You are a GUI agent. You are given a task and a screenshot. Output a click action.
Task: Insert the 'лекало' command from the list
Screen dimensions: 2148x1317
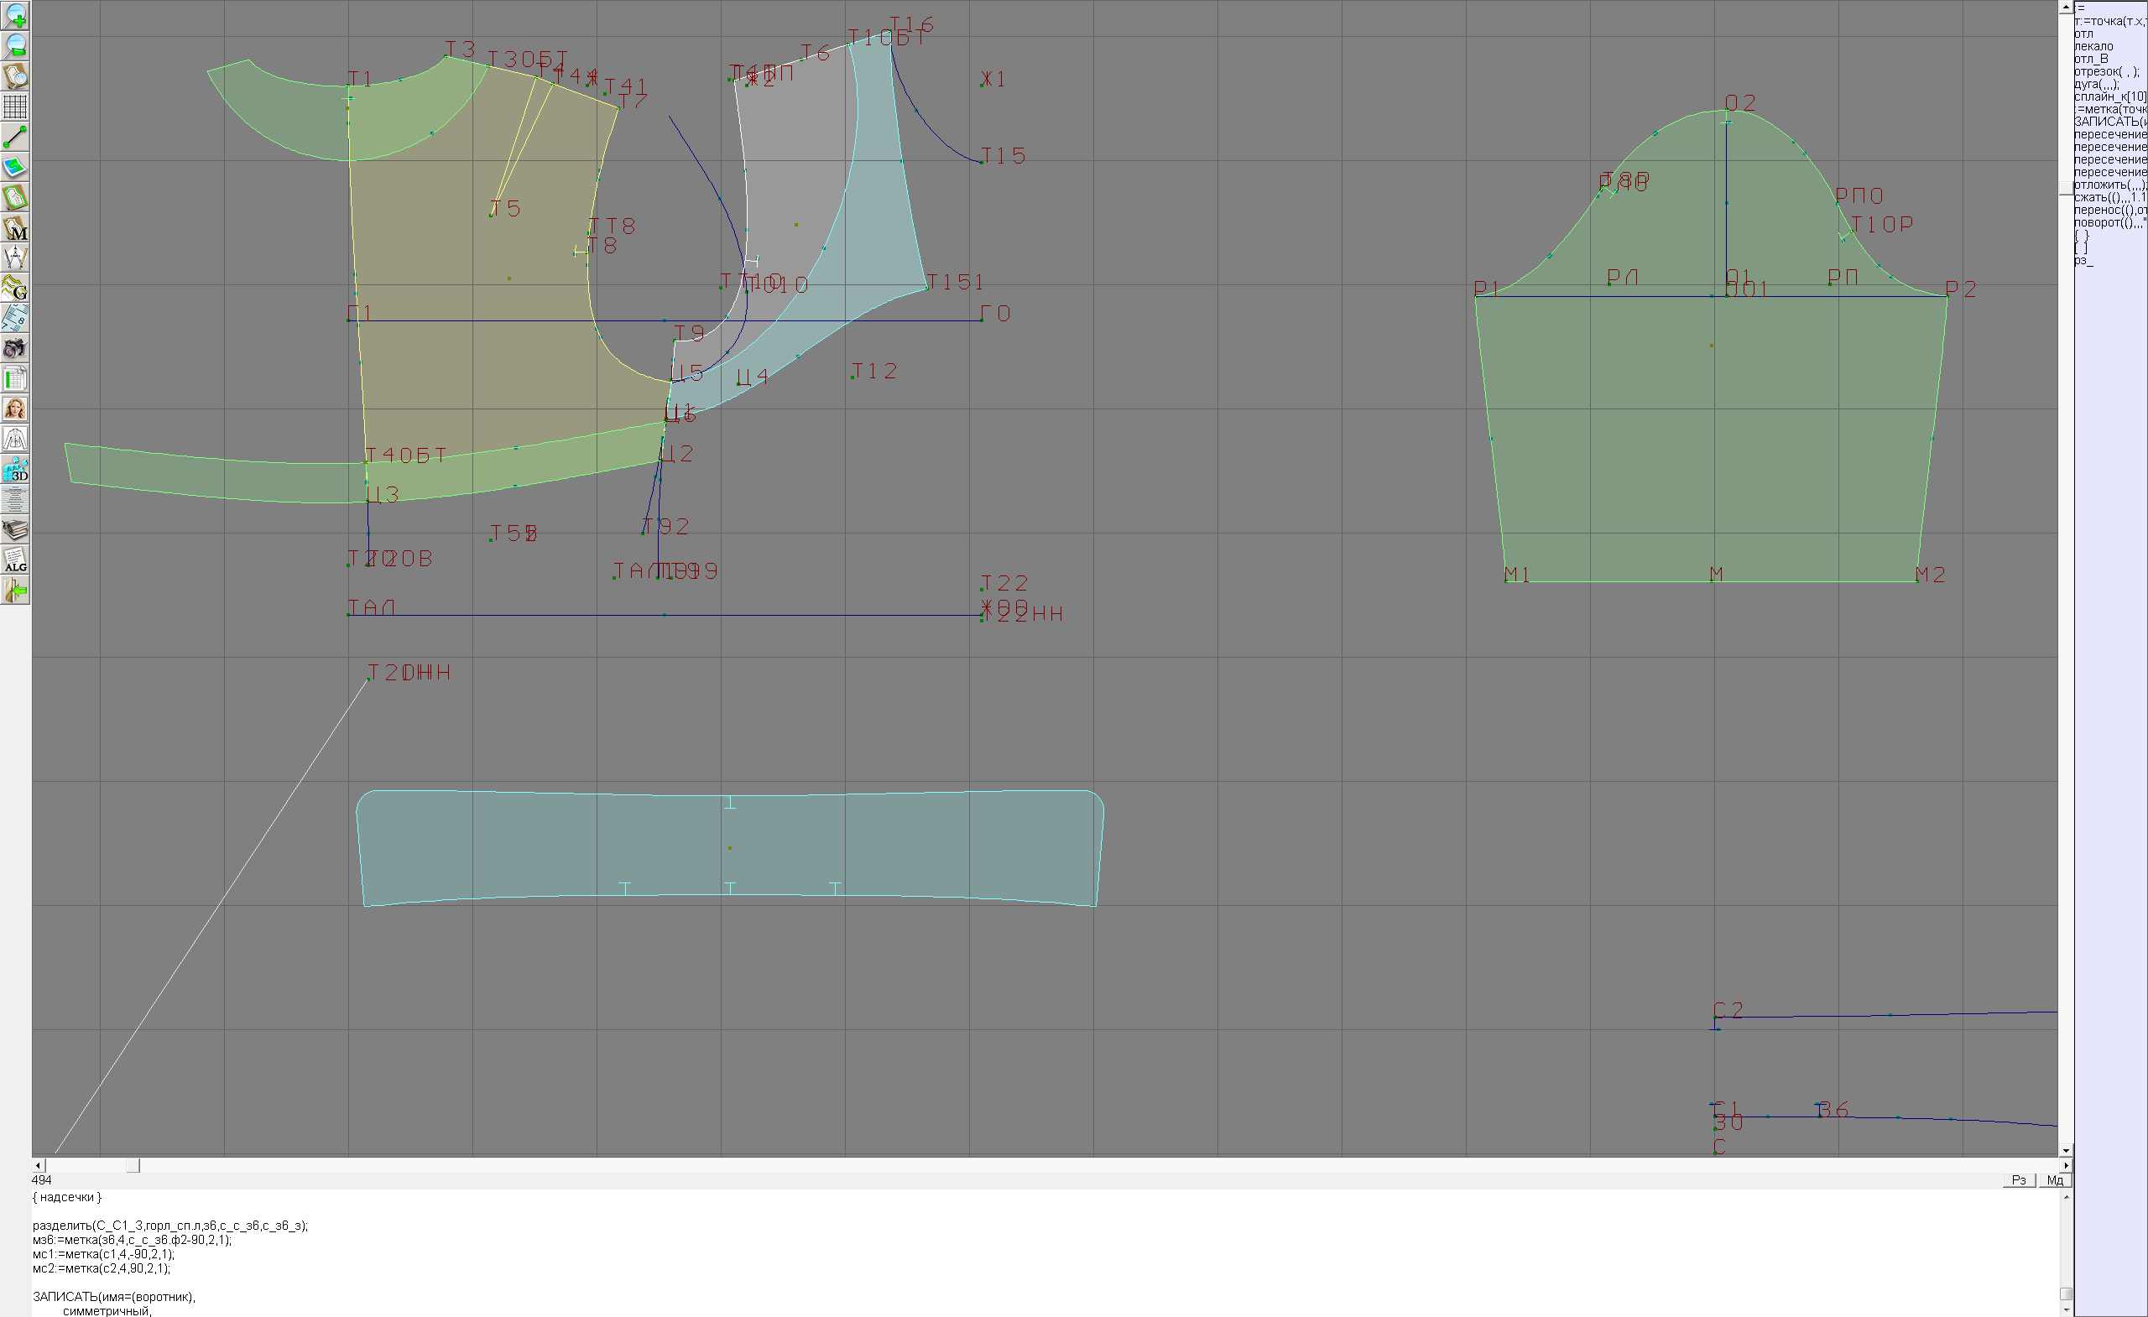coord(2093,46)
